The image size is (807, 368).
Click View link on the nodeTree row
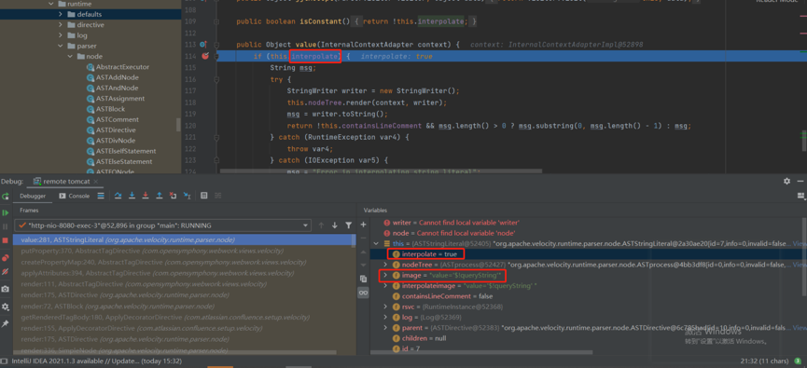pyautogui.click(x=800, y=265)
